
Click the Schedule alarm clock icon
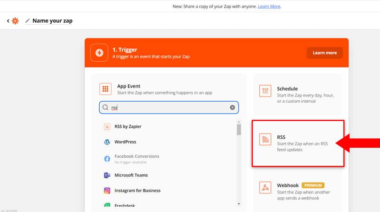point(265,91)
